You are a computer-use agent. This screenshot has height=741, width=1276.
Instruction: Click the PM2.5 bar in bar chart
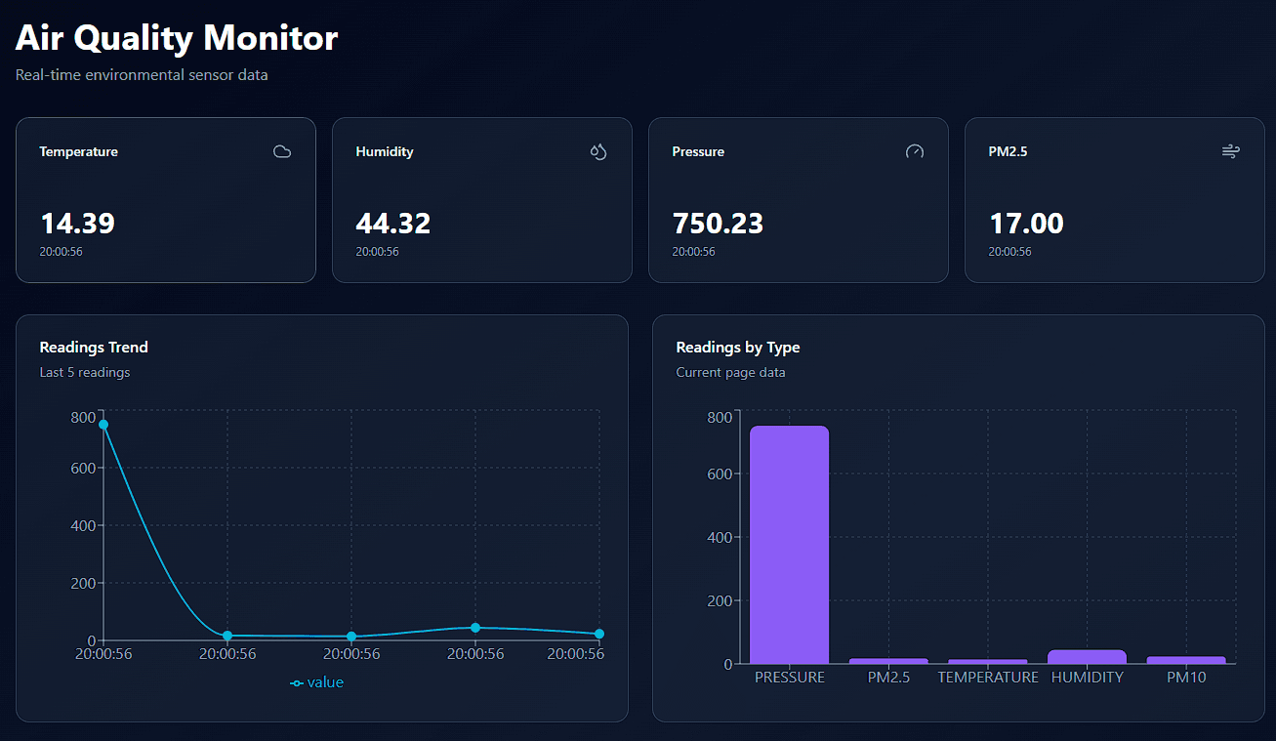(888, 661)
